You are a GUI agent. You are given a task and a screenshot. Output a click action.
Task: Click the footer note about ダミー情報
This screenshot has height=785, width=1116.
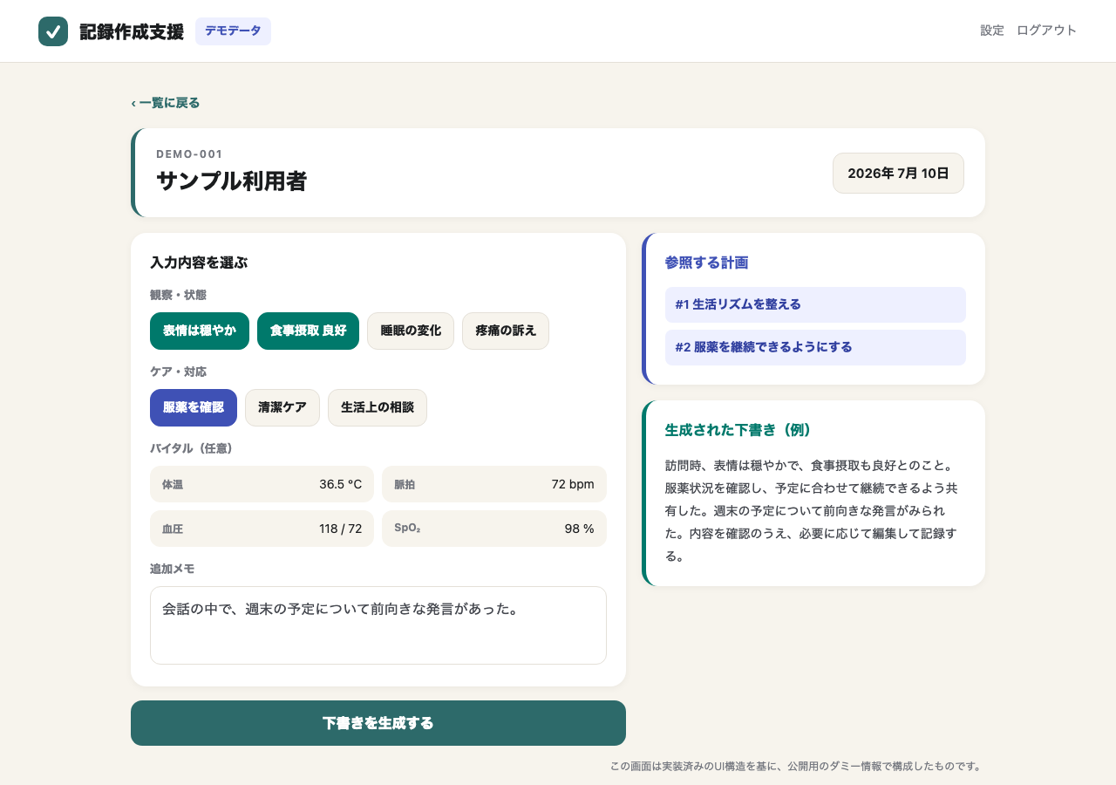798,767
